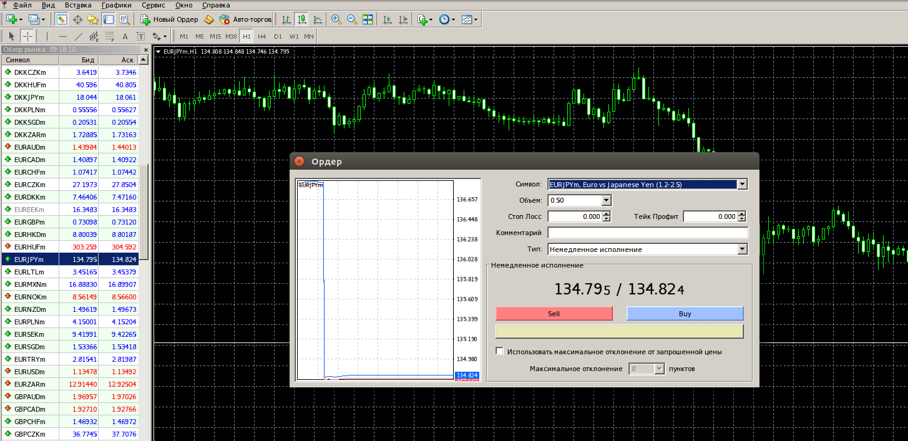908x441 pixels.
Task: Toggle the Market Watch panel icon
Action: point(62,19)
